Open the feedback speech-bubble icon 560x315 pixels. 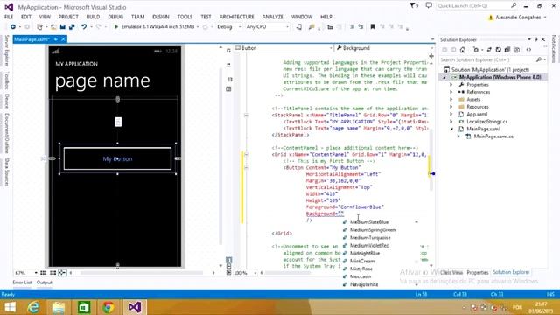429,5
